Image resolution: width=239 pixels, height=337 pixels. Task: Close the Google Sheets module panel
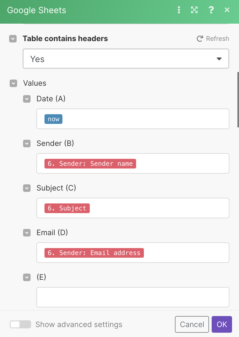227,10
